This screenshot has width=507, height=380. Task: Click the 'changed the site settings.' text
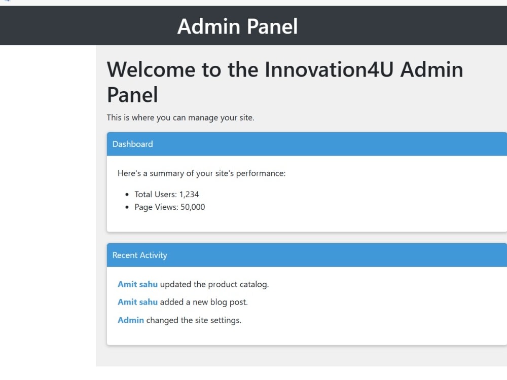(x=194, y=320)
